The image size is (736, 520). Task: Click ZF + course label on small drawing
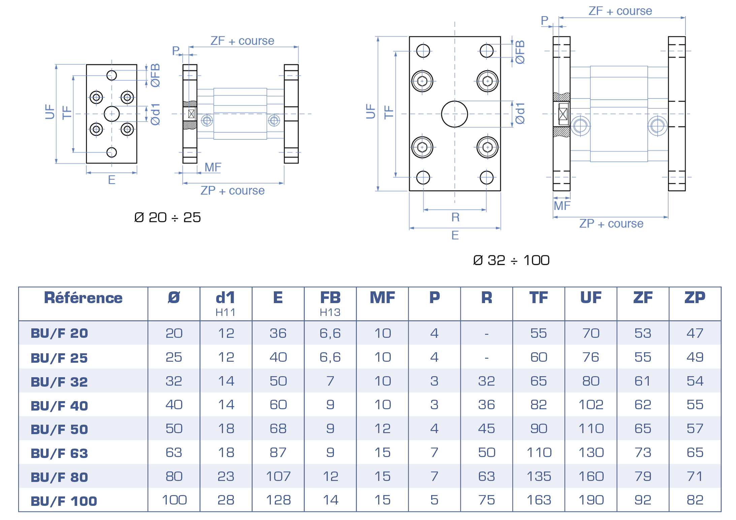tap(242, 41)
